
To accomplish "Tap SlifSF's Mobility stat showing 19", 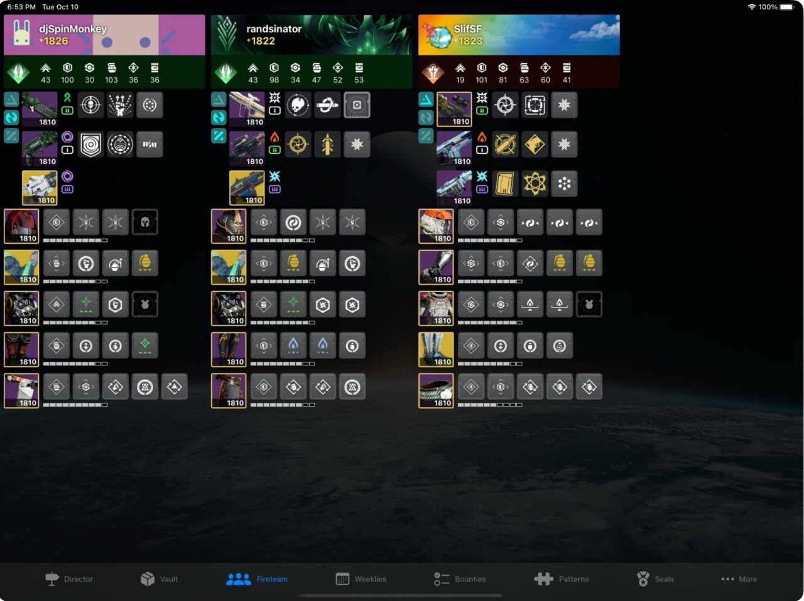I will click(x=460, y=73).
